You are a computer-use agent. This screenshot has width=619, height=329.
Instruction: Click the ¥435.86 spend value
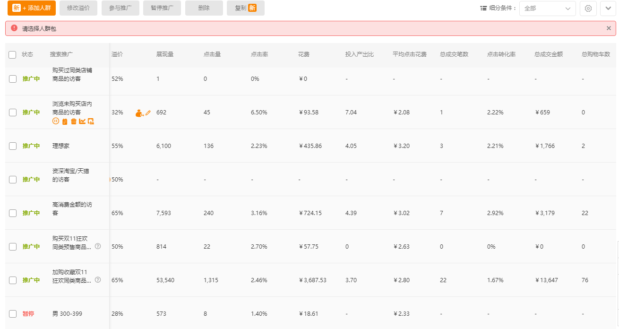[x=310, y=146]
